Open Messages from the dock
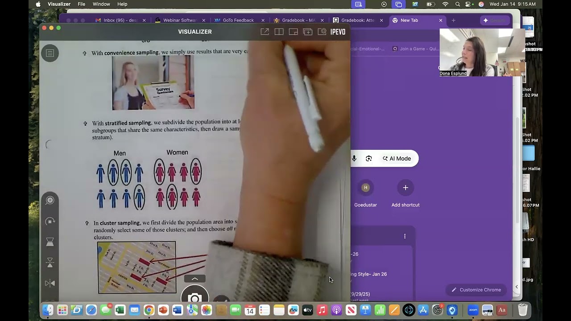 106,310
